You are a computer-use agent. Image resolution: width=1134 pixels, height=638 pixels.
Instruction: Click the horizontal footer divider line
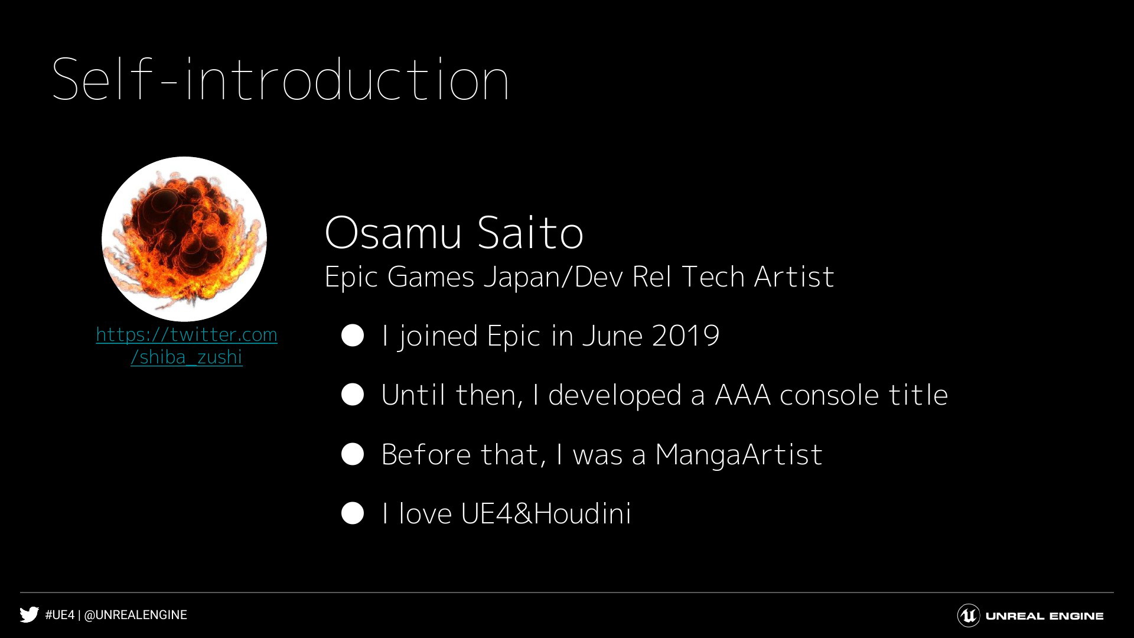click(x=567, y=593)
